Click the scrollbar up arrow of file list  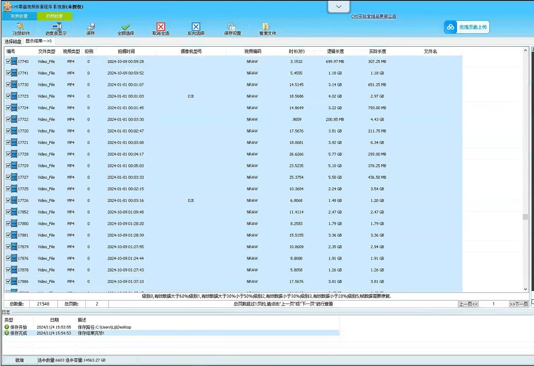coord(525,50)
